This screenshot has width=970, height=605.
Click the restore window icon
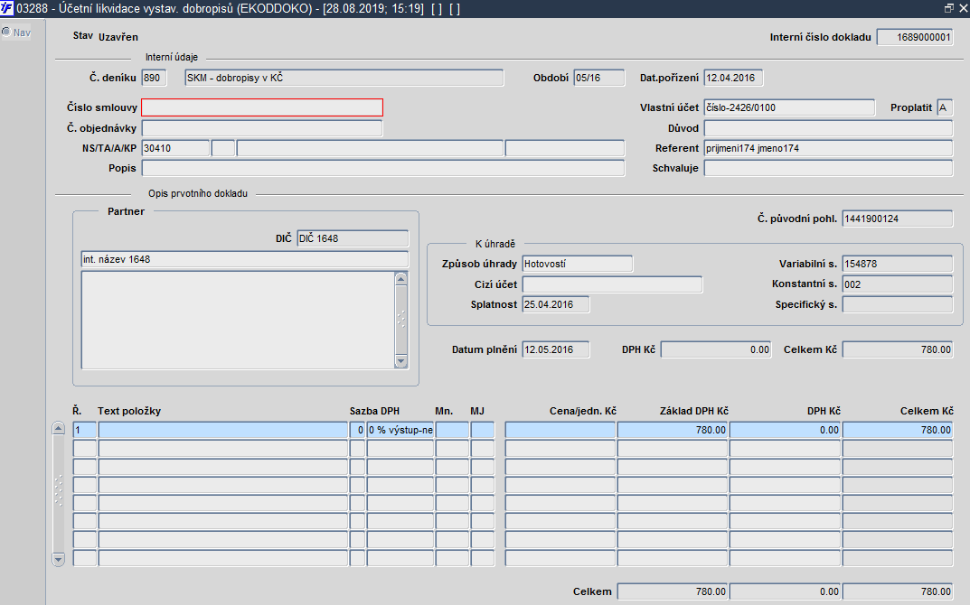click(x=949, y=9)
